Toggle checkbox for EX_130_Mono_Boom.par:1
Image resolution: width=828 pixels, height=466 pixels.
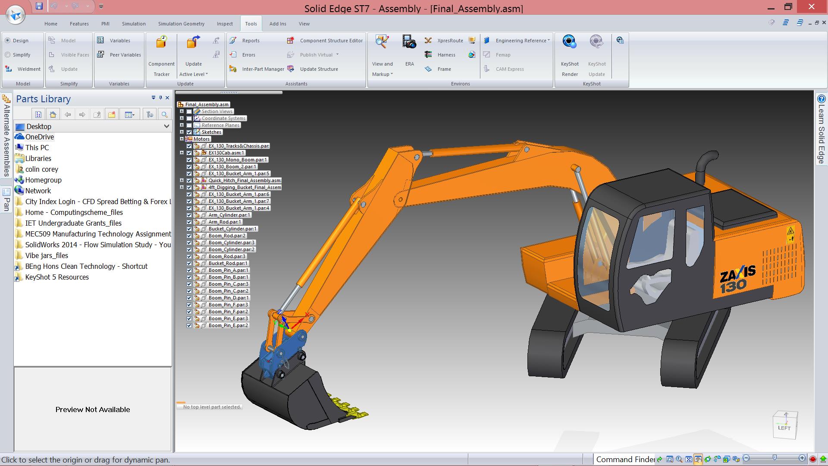click(189, 160)
